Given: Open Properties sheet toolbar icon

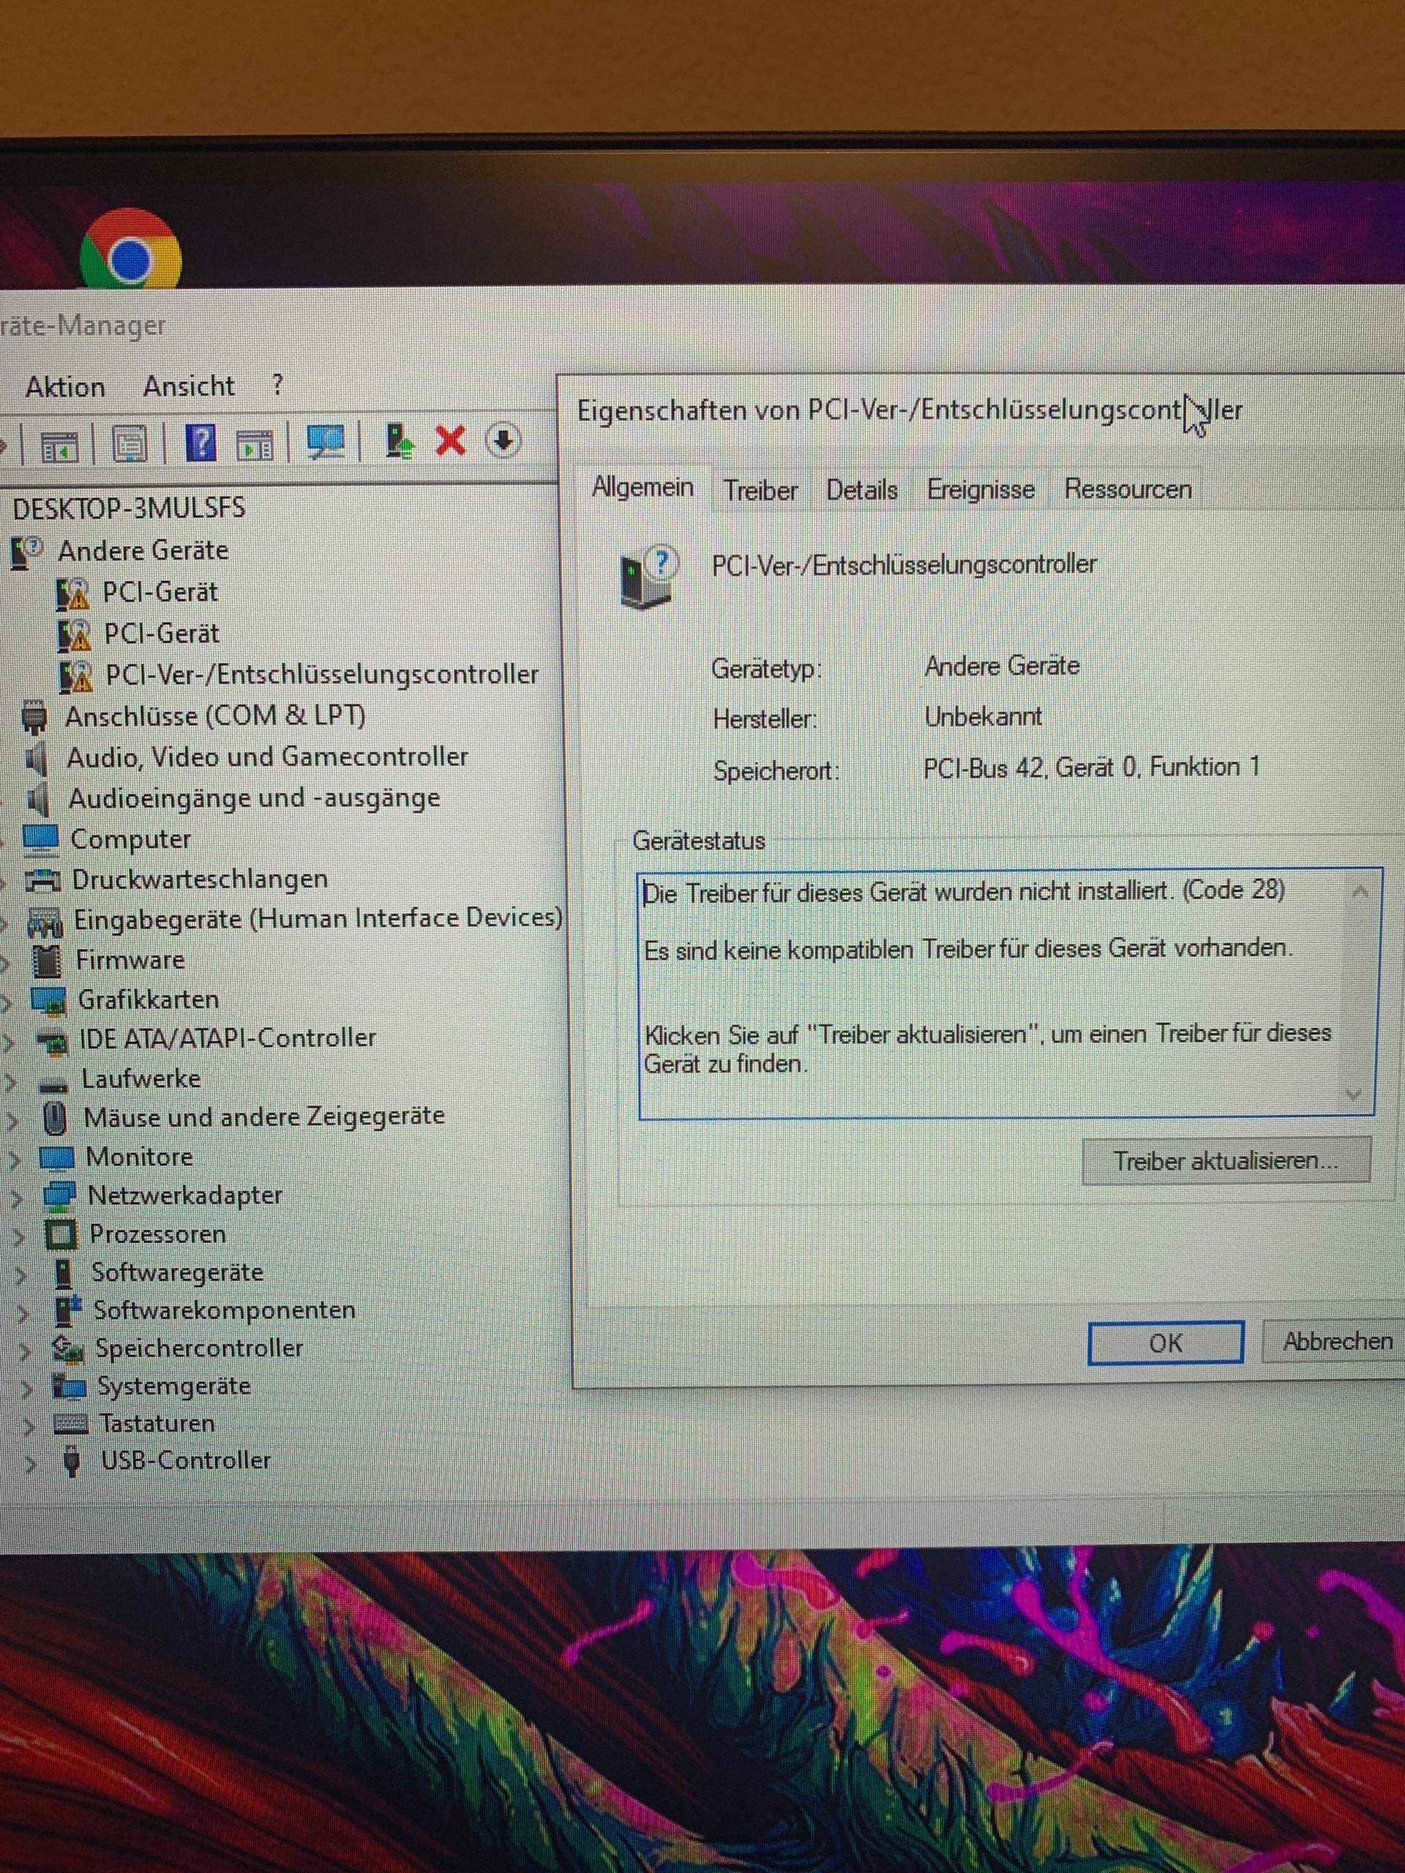Looking at the screenshot, I should point(129,443).
